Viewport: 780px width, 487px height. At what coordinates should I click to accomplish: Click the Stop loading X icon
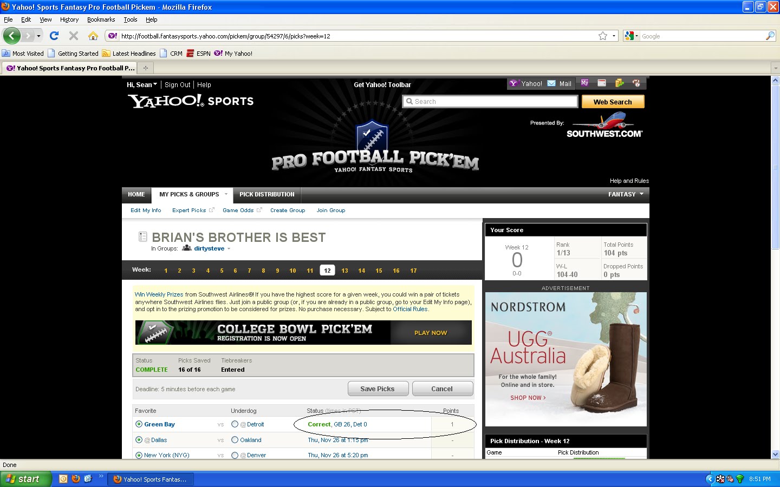74,36
